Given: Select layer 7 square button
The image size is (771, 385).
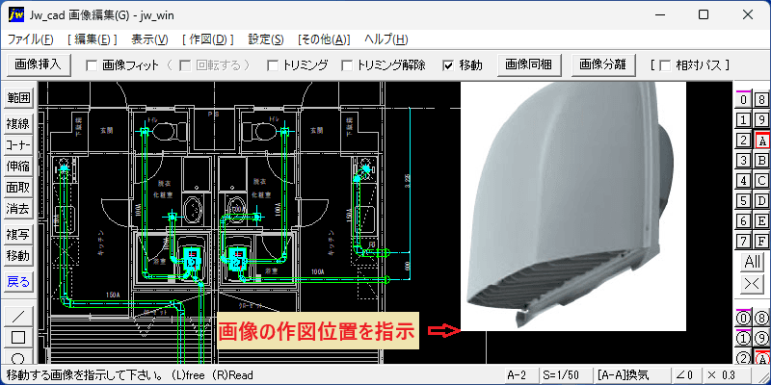Looking at the screenshot, I should point(743,242).
